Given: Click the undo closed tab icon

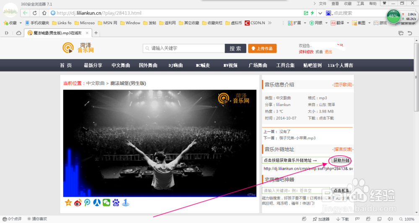Looking at the screenshot, I should 410,33.
